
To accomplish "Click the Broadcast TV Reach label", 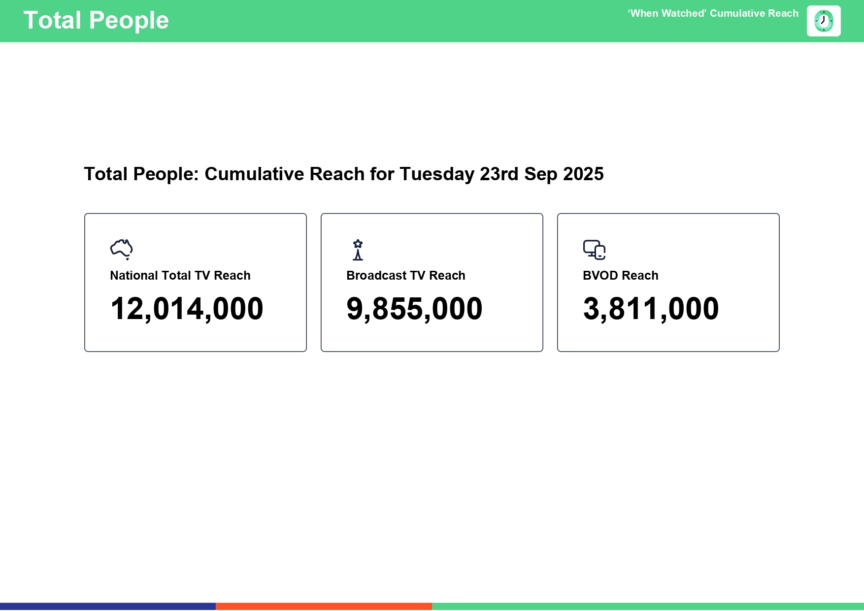I will tap(405, 276).
